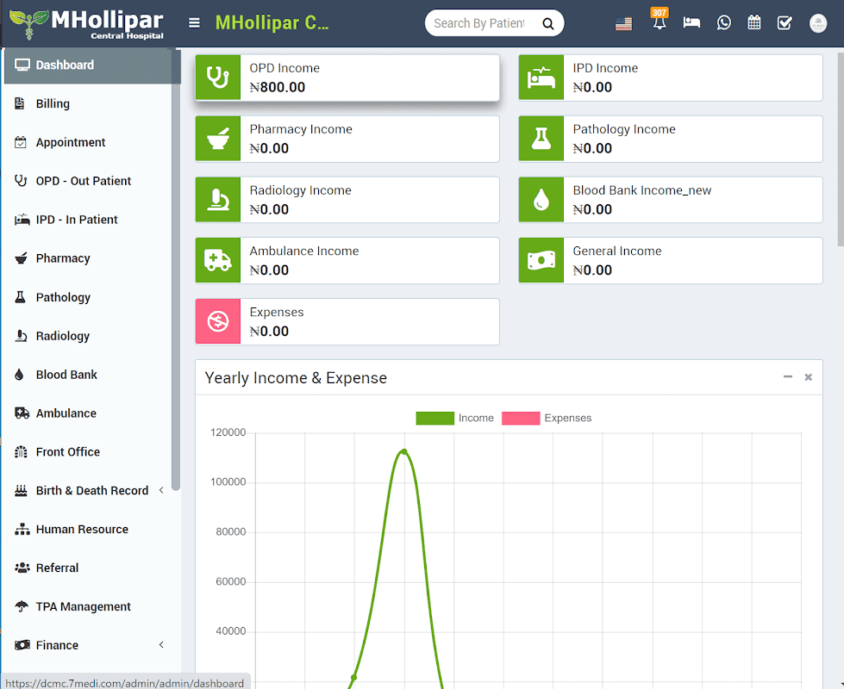844x689 pixels.
Task: Click the peak data point on income line
Action: pyautogui.click(x=404, y=452)
